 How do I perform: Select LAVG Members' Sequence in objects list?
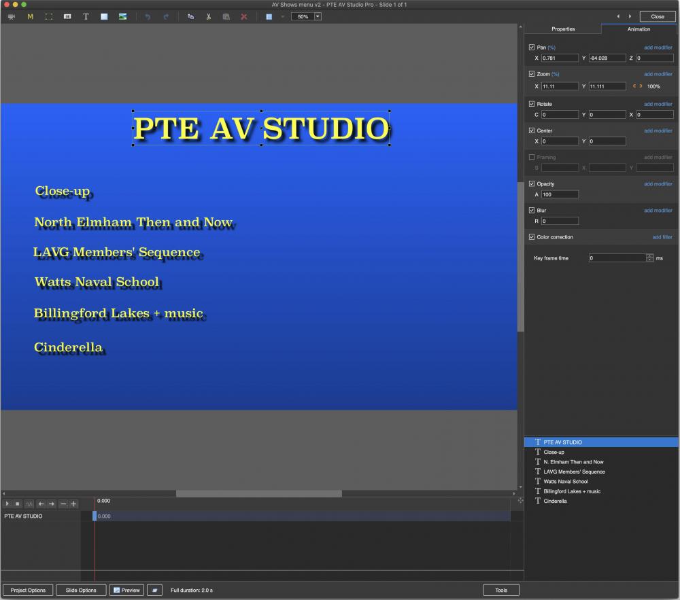(x=601, y=472)
